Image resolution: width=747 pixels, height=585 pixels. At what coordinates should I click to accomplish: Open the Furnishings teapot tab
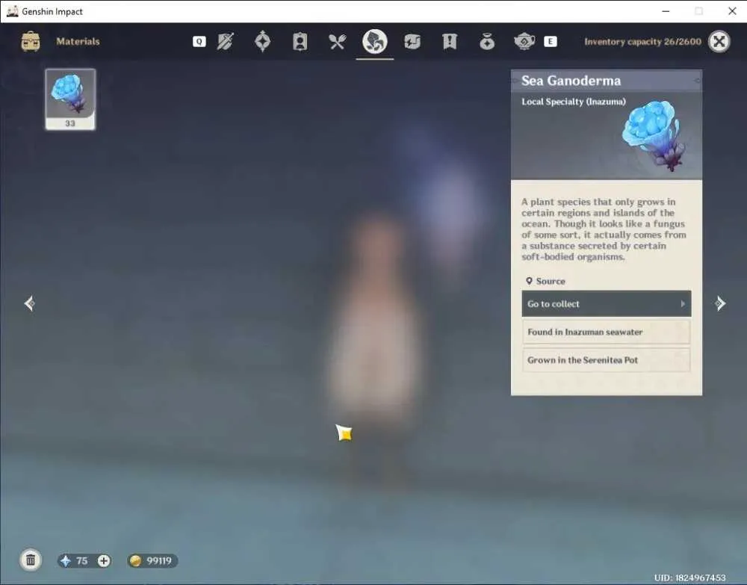tap(524, 41)
